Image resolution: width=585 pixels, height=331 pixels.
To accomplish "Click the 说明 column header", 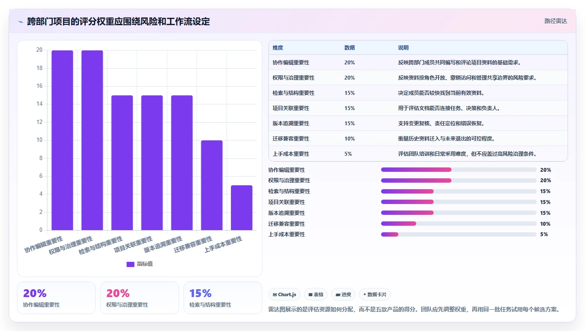I will click(x=403, y=48).
